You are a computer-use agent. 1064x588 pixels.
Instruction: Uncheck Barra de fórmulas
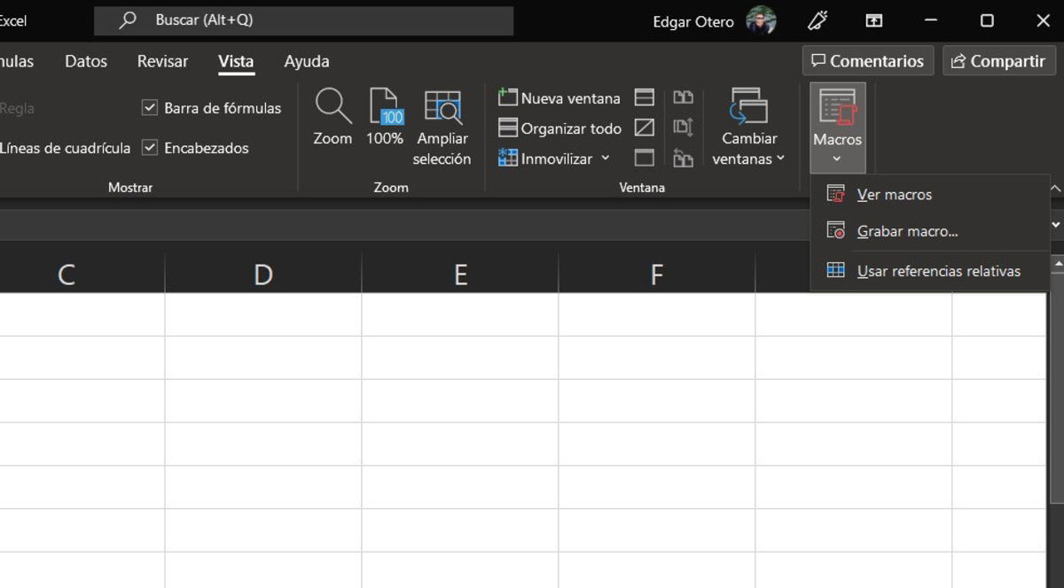pos(149,107)
